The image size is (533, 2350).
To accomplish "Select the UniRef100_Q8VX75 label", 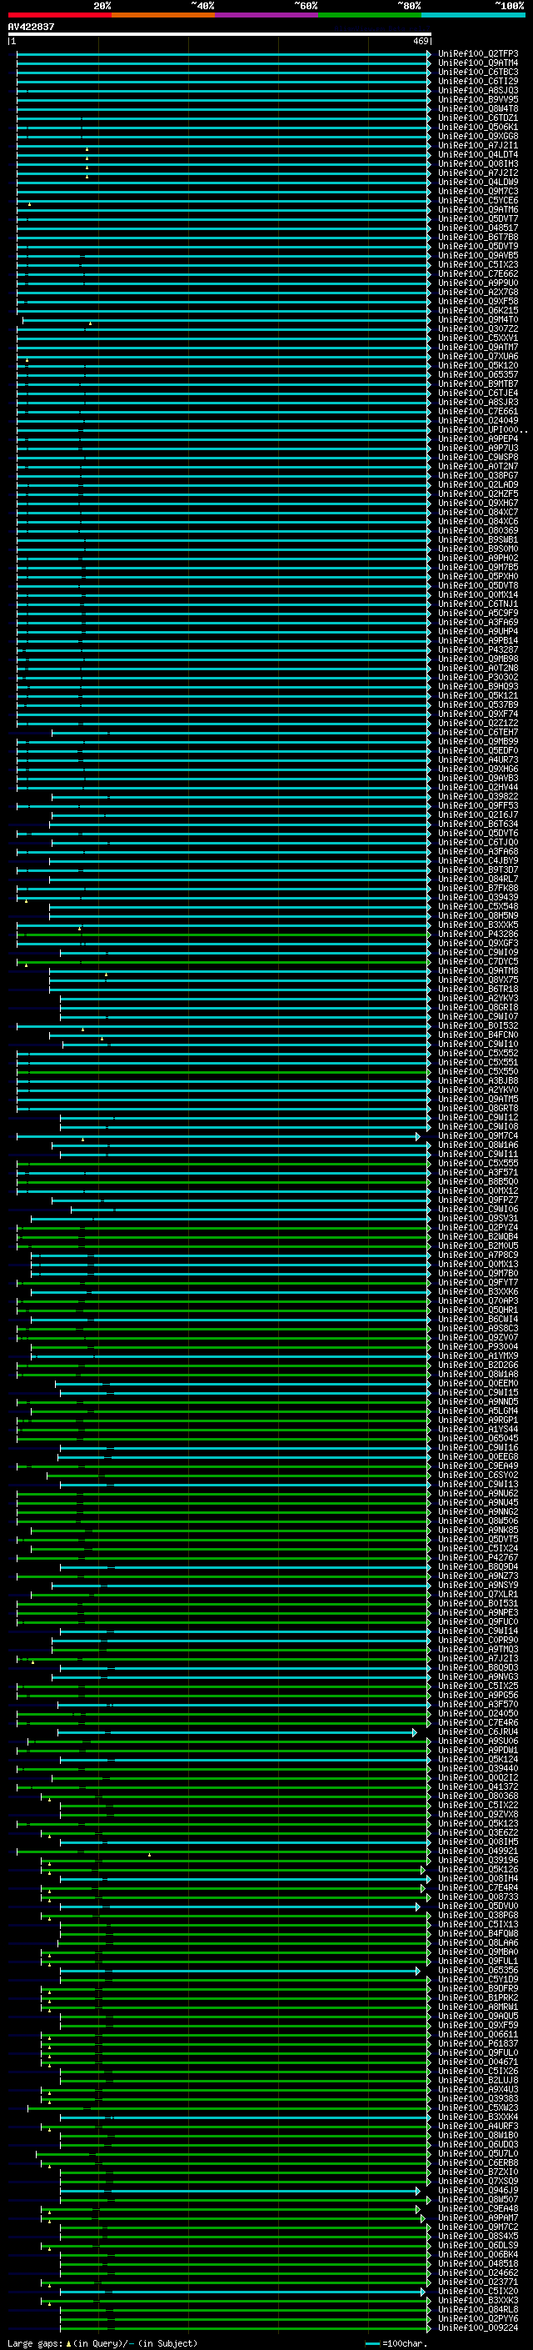I will tap(478, 980).
